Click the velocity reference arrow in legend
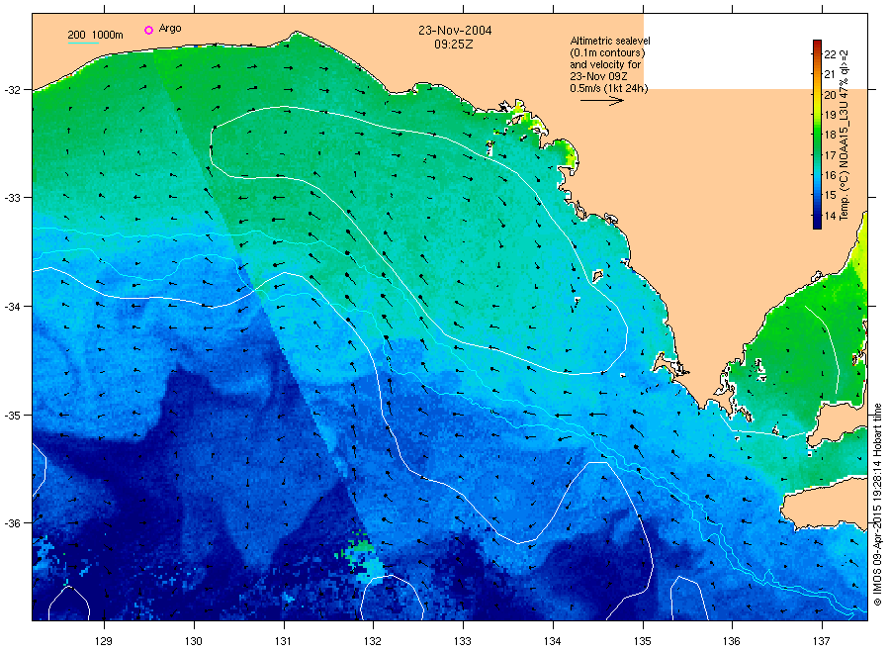The height and width of the screenshot is (653, 890). tap(602, 101)
